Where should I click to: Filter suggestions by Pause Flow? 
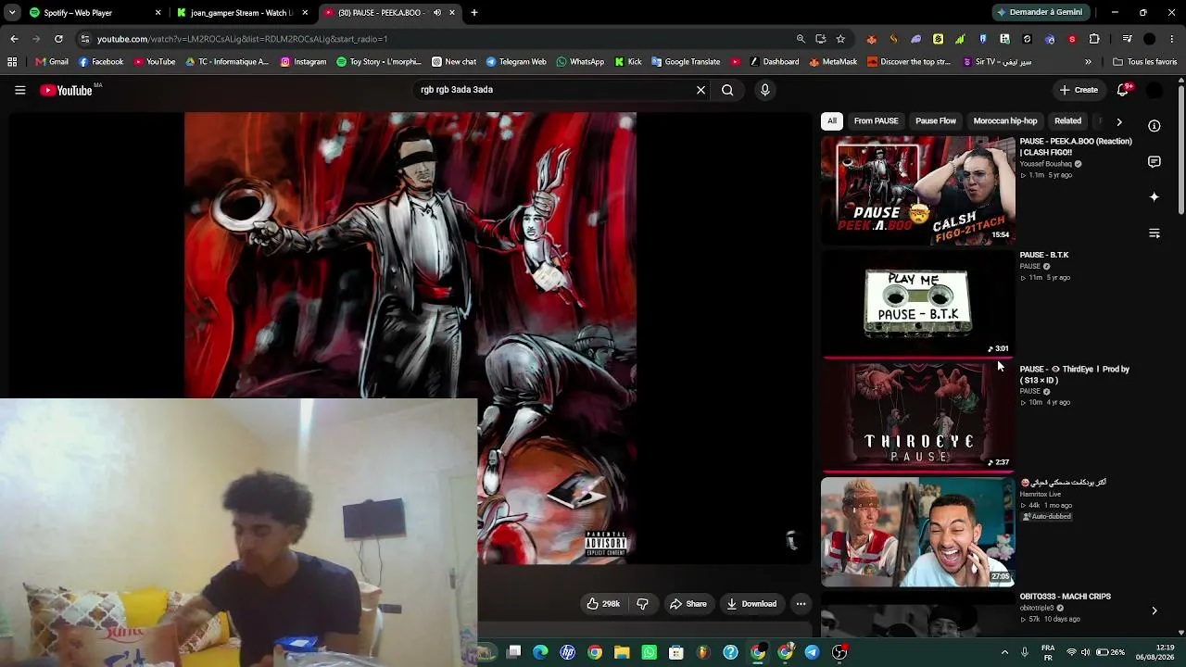(x=936, y=121)
